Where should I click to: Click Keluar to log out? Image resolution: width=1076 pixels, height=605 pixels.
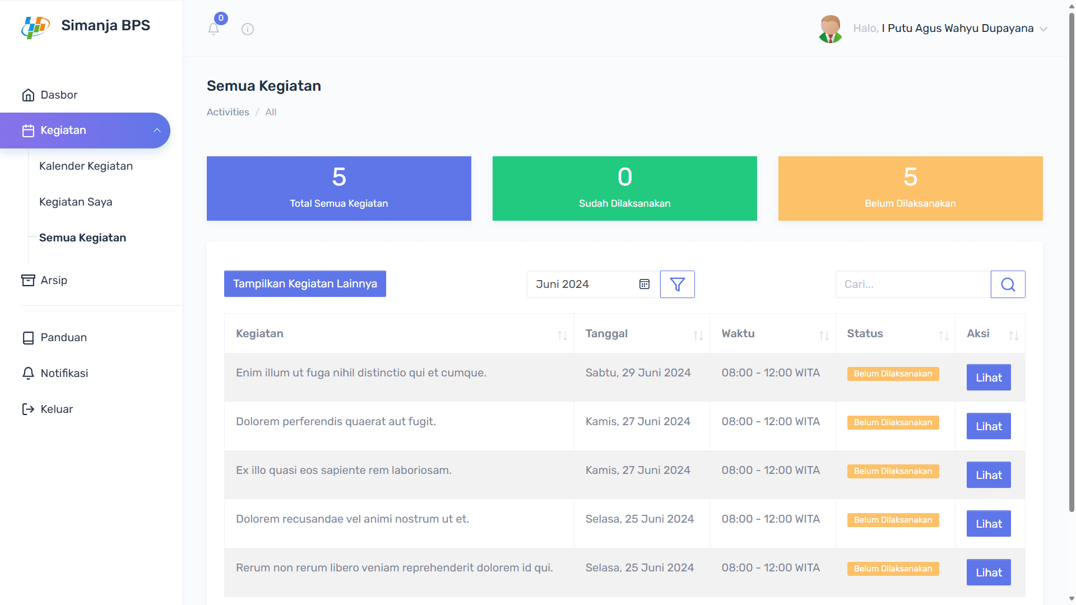coord(56,409)
